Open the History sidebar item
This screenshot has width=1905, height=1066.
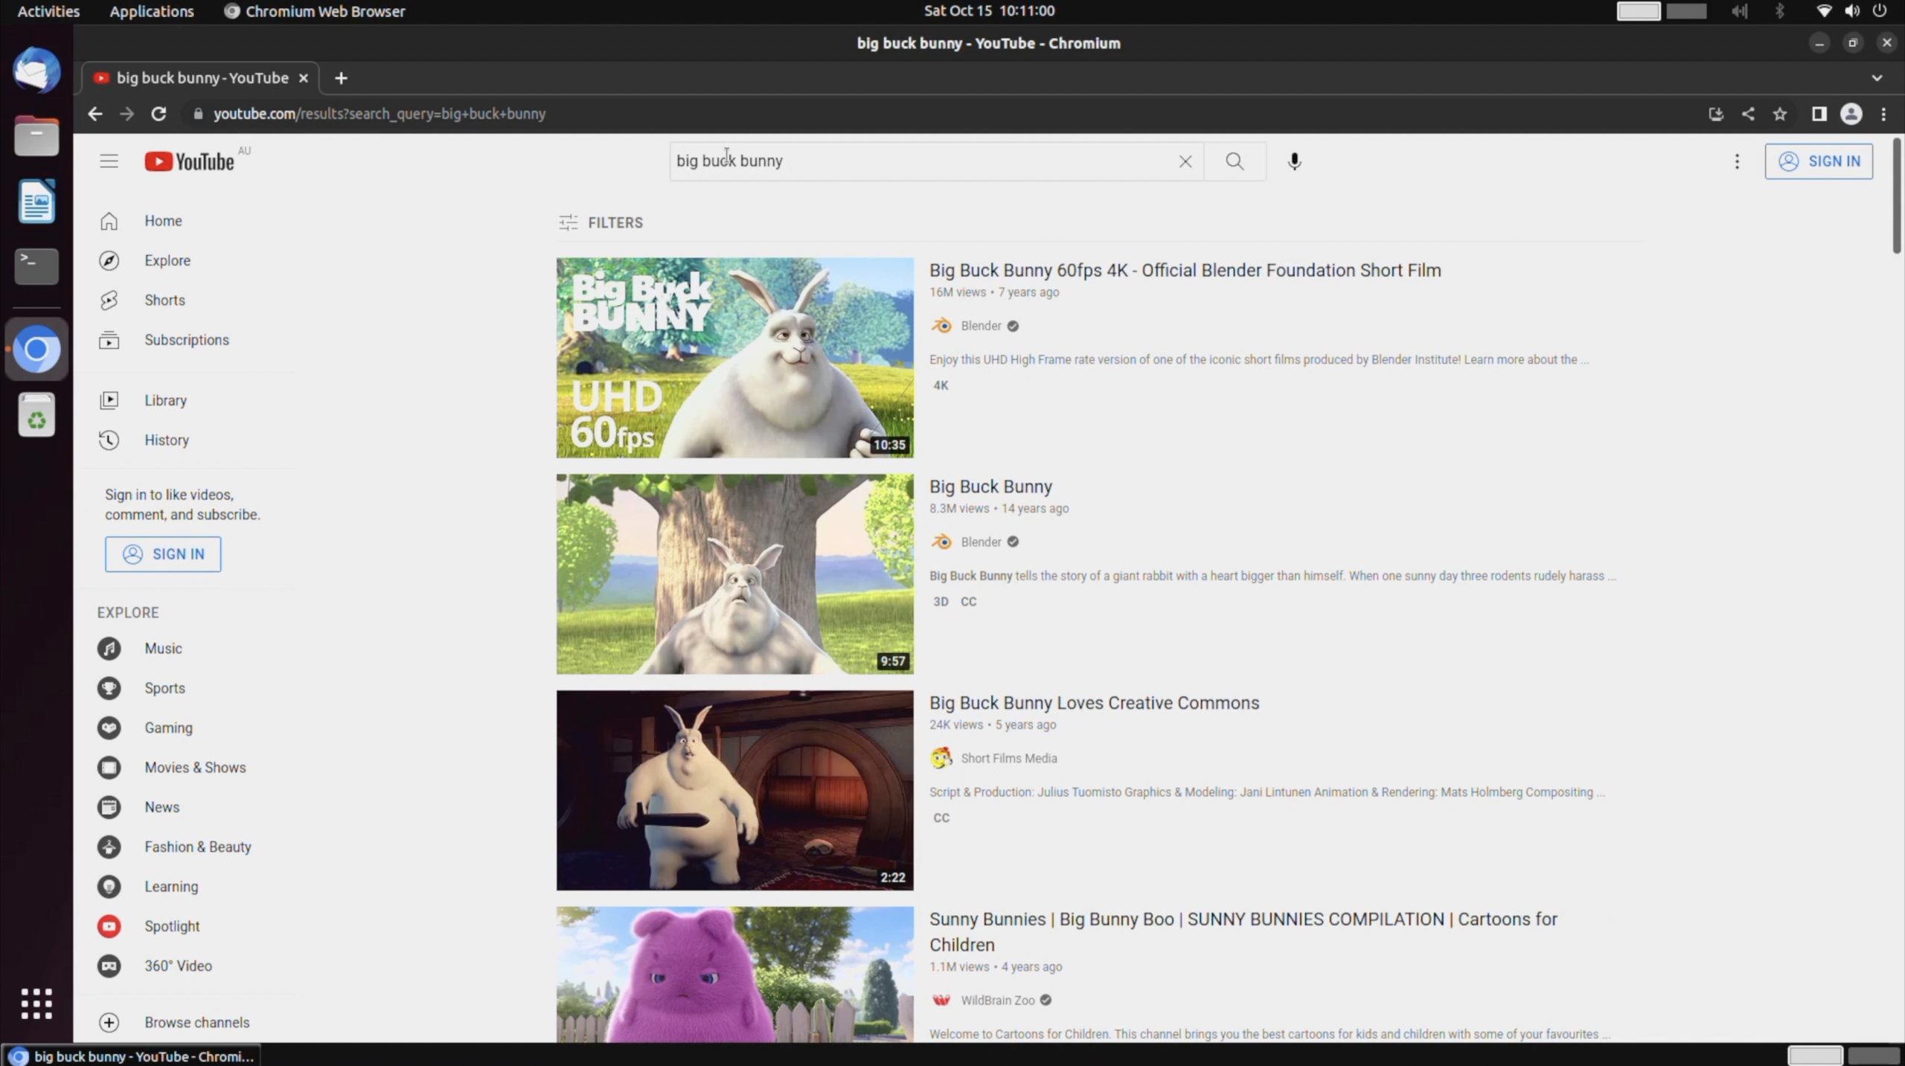pos(166,440)
